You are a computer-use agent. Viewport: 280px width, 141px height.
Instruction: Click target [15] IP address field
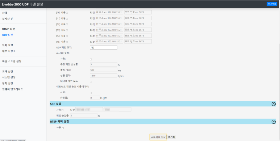(x=109, y=42)
